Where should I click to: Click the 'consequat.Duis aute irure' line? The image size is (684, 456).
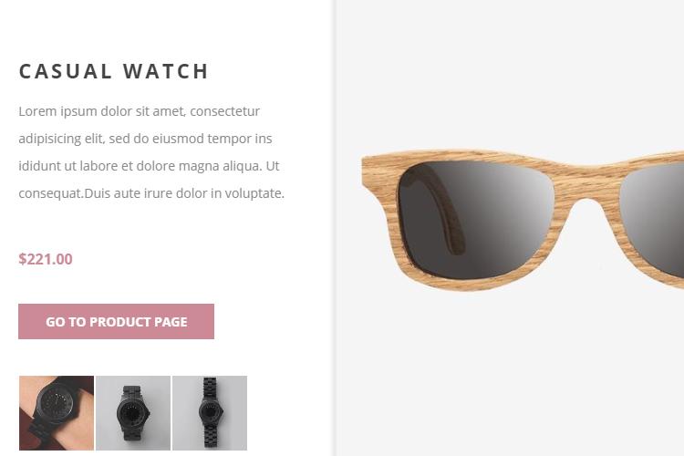(x=151, y=193)
